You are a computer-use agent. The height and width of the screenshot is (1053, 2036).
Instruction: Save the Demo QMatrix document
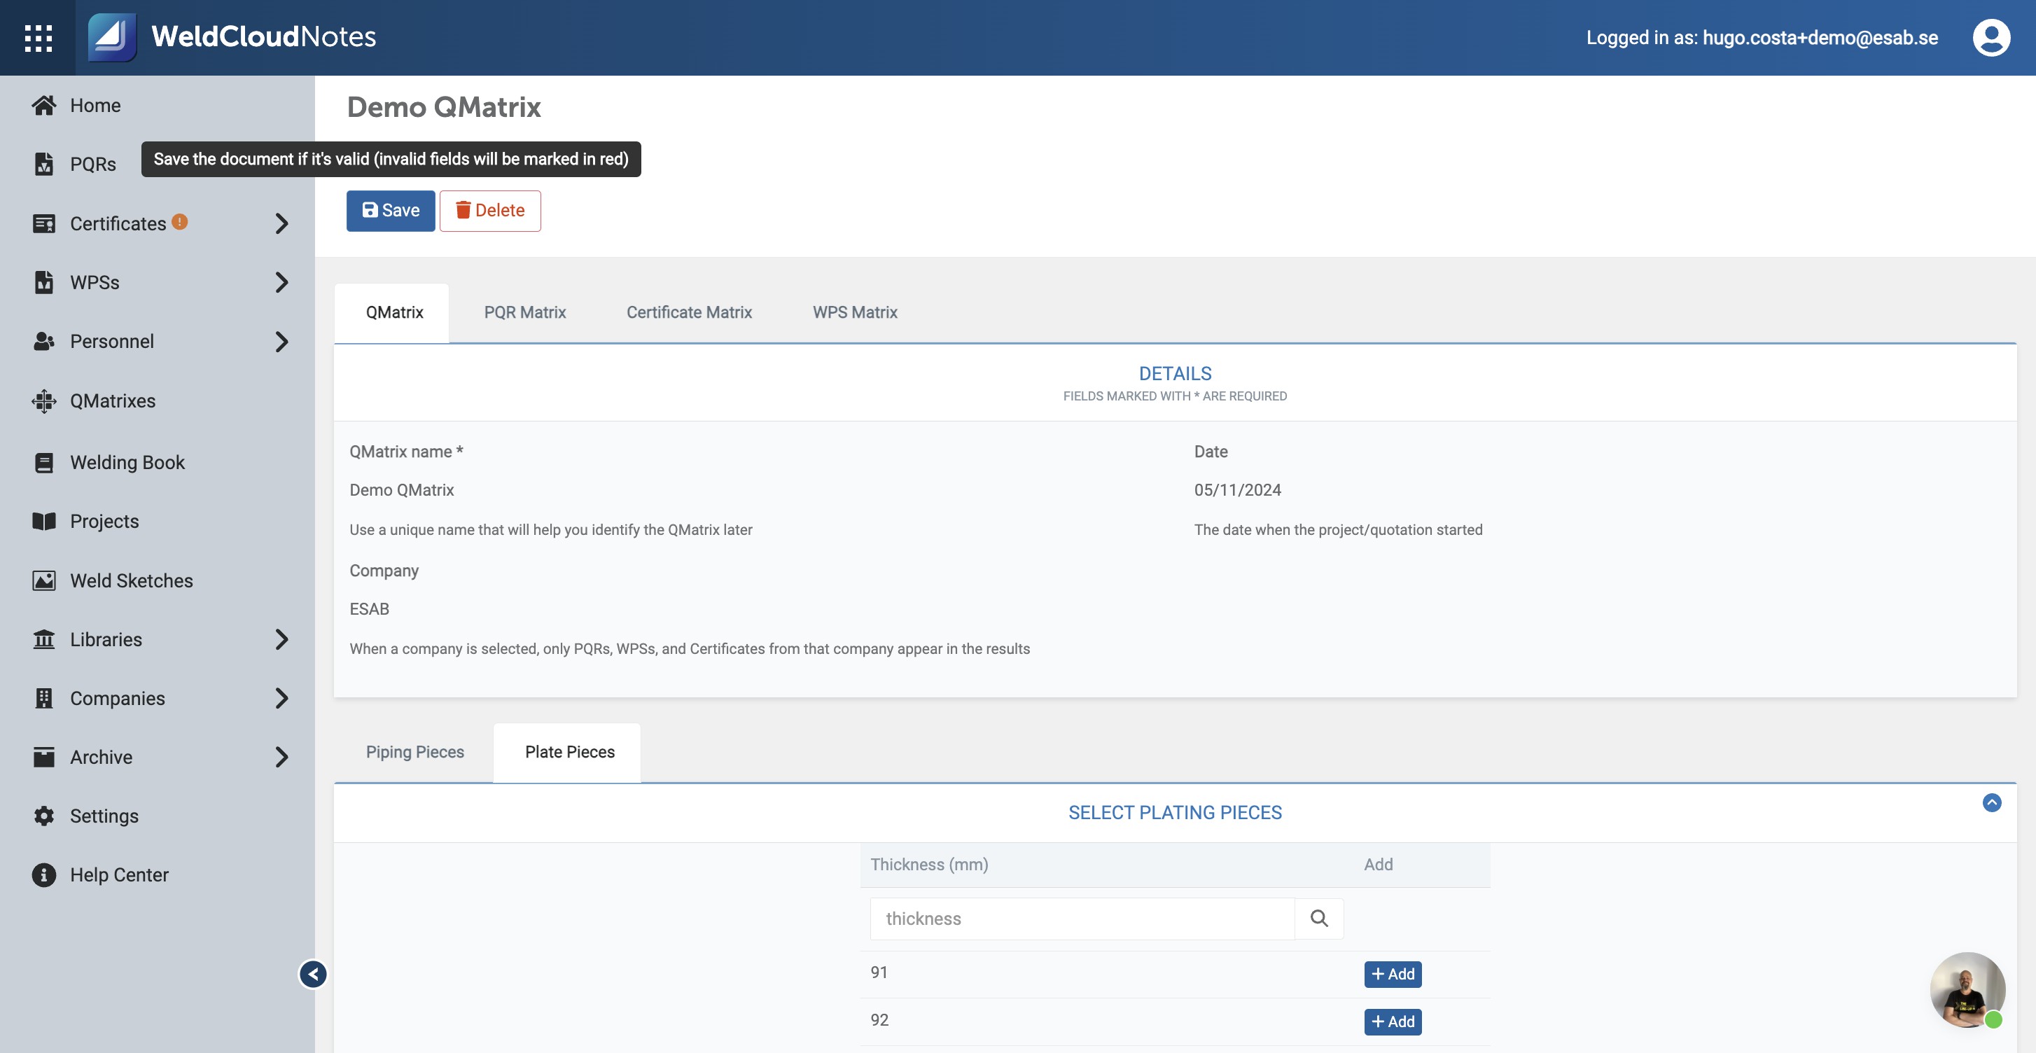(x=391, y=211)
